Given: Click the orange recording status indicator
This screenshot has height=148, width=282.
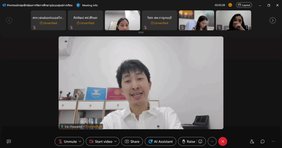Looking at the screenshot, I should [230, 5].
